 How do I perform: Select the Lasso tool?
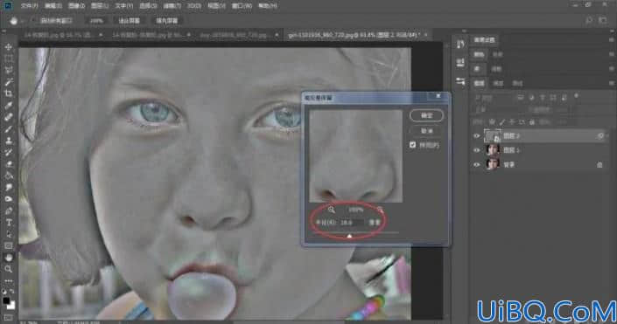click(x=8, y=70)
